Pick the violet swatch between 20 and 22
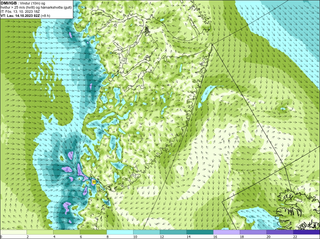 tap(280, 232)
